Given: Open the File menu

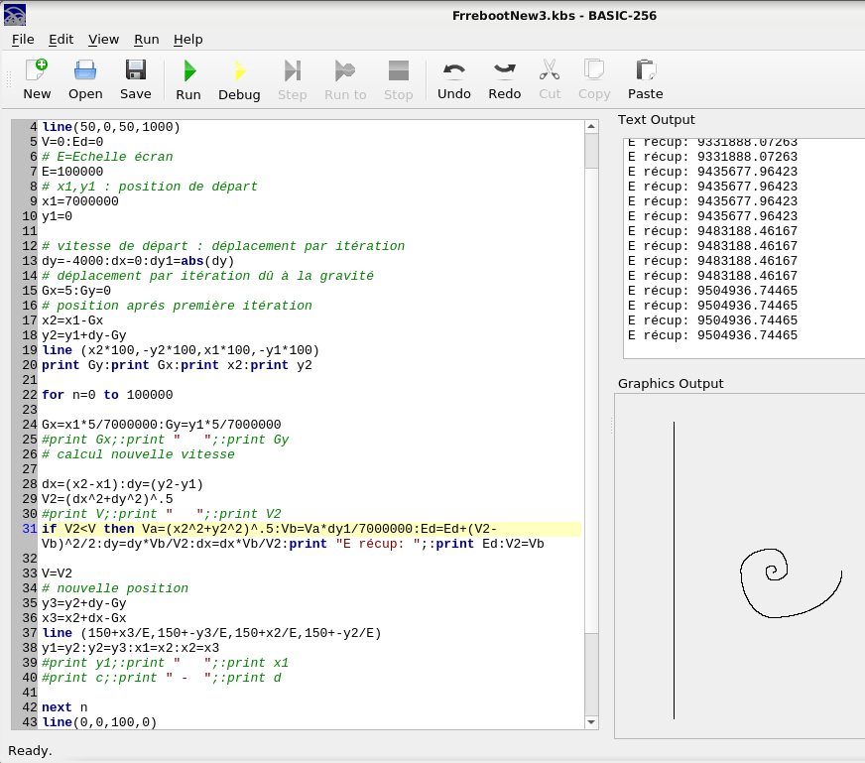Looking at the screenshot, I should pyautogui.click(x=23, y=40).
